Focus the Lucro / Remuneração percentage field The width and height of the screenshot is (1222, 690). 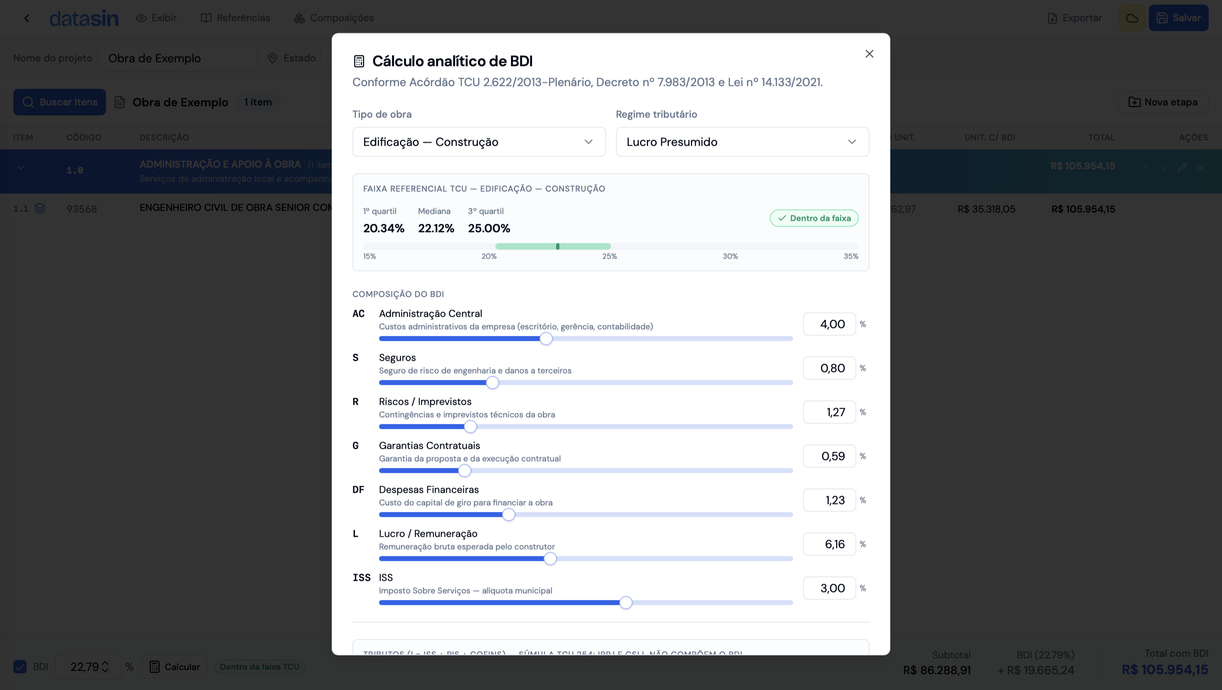coord(829,544)
